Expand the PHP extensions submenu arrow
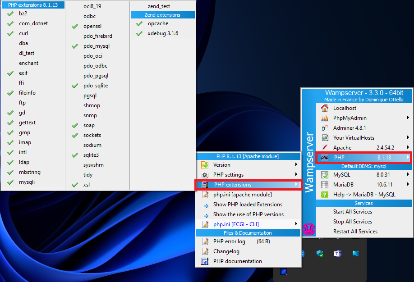The image size is (414, 282). pyautogui.click(x=296, y=184)
